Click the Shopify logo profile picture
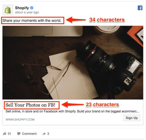146x140 pixels. [8, 10]
